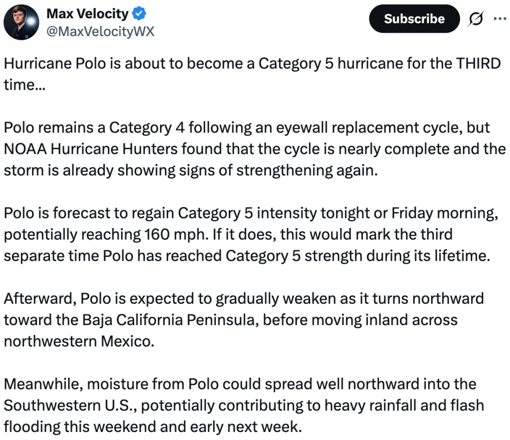Screen dimensions: 510x440
Task: Click the text 'Southwestern U.S.'
Action: (x=70, y=406)
